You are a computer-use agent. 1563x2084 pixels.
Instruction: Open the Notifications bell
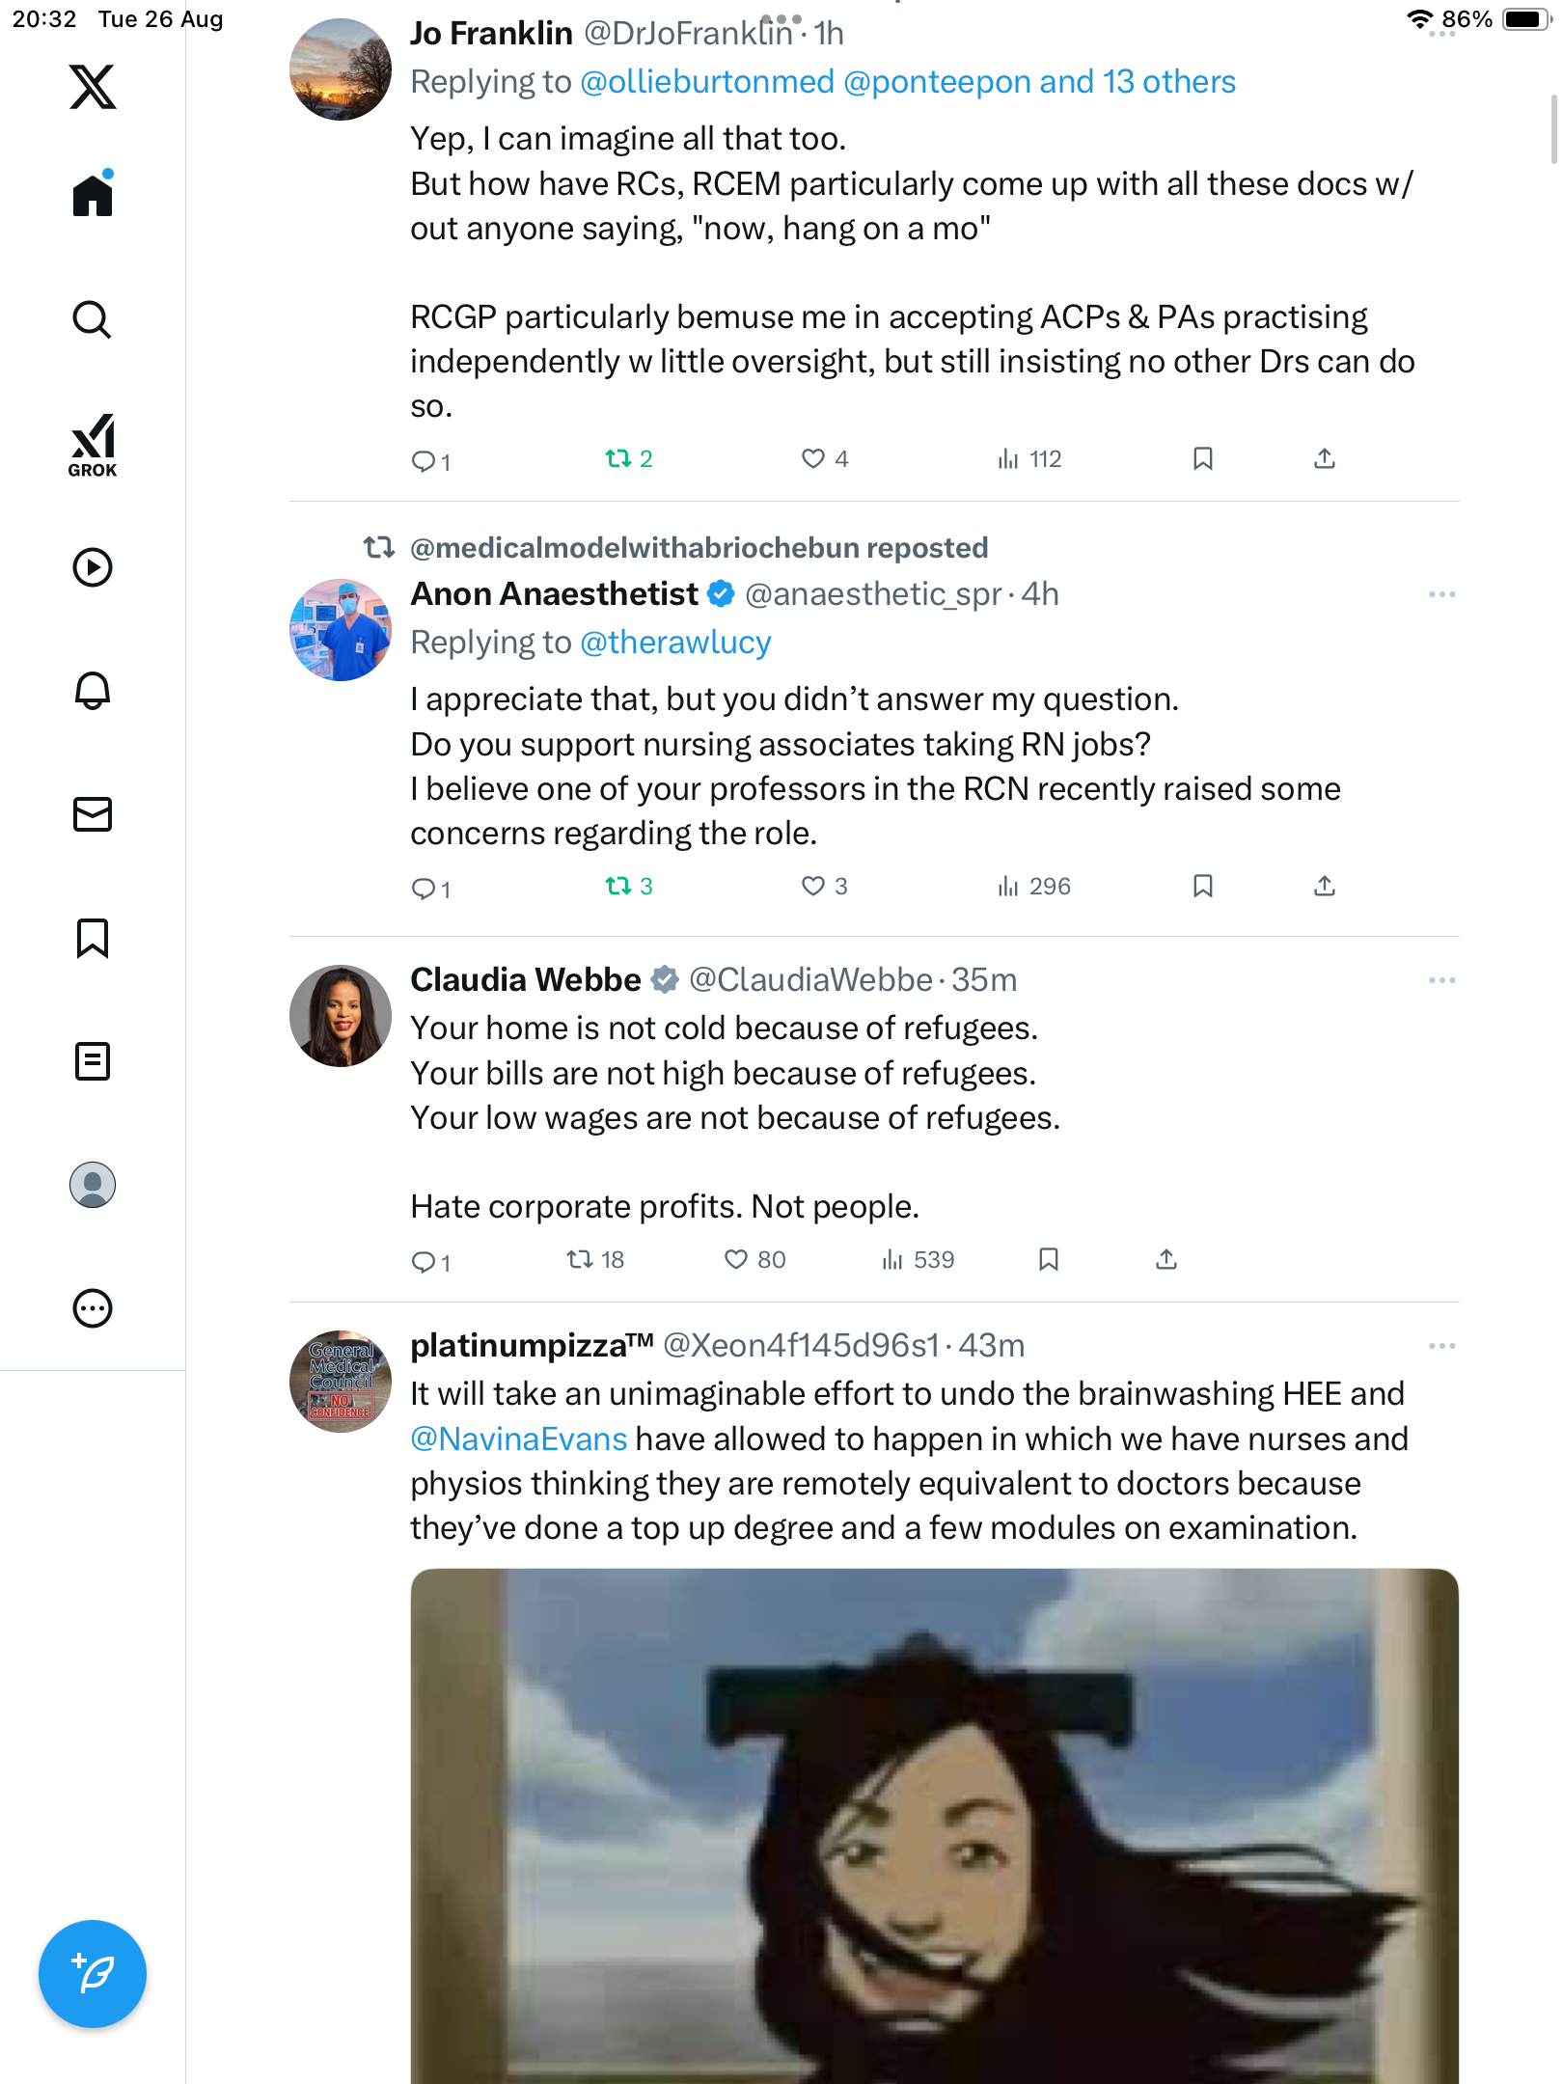(93, 691)
